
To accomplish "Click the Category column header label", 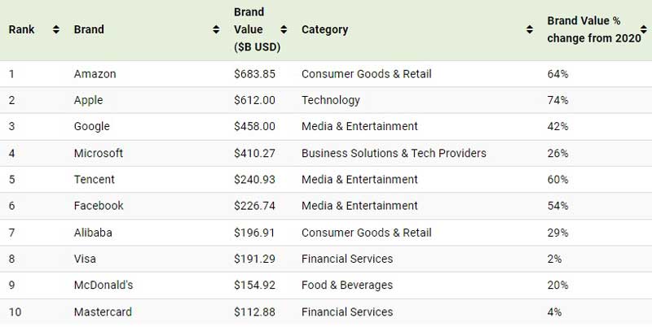I will click(324, 29).
